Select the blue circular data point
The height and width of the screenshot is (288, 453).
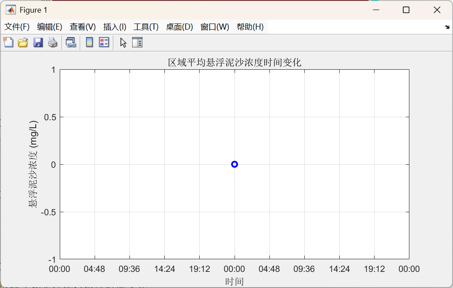coord(235,164)
